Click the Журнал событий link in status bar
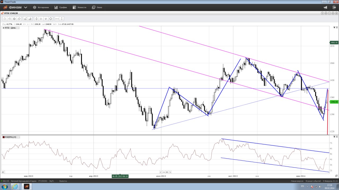The width and height of the screenshot is (339, 190). point(313,181)
